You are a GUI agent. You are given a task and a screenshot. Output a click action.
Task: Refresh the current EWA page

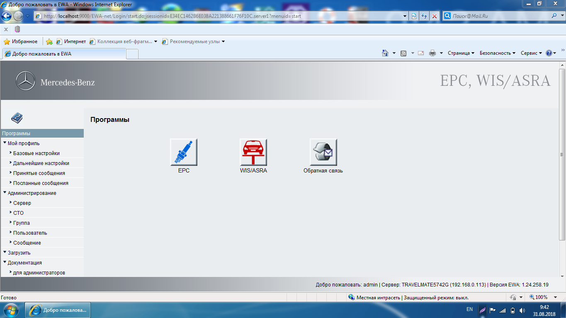point(424,16)
